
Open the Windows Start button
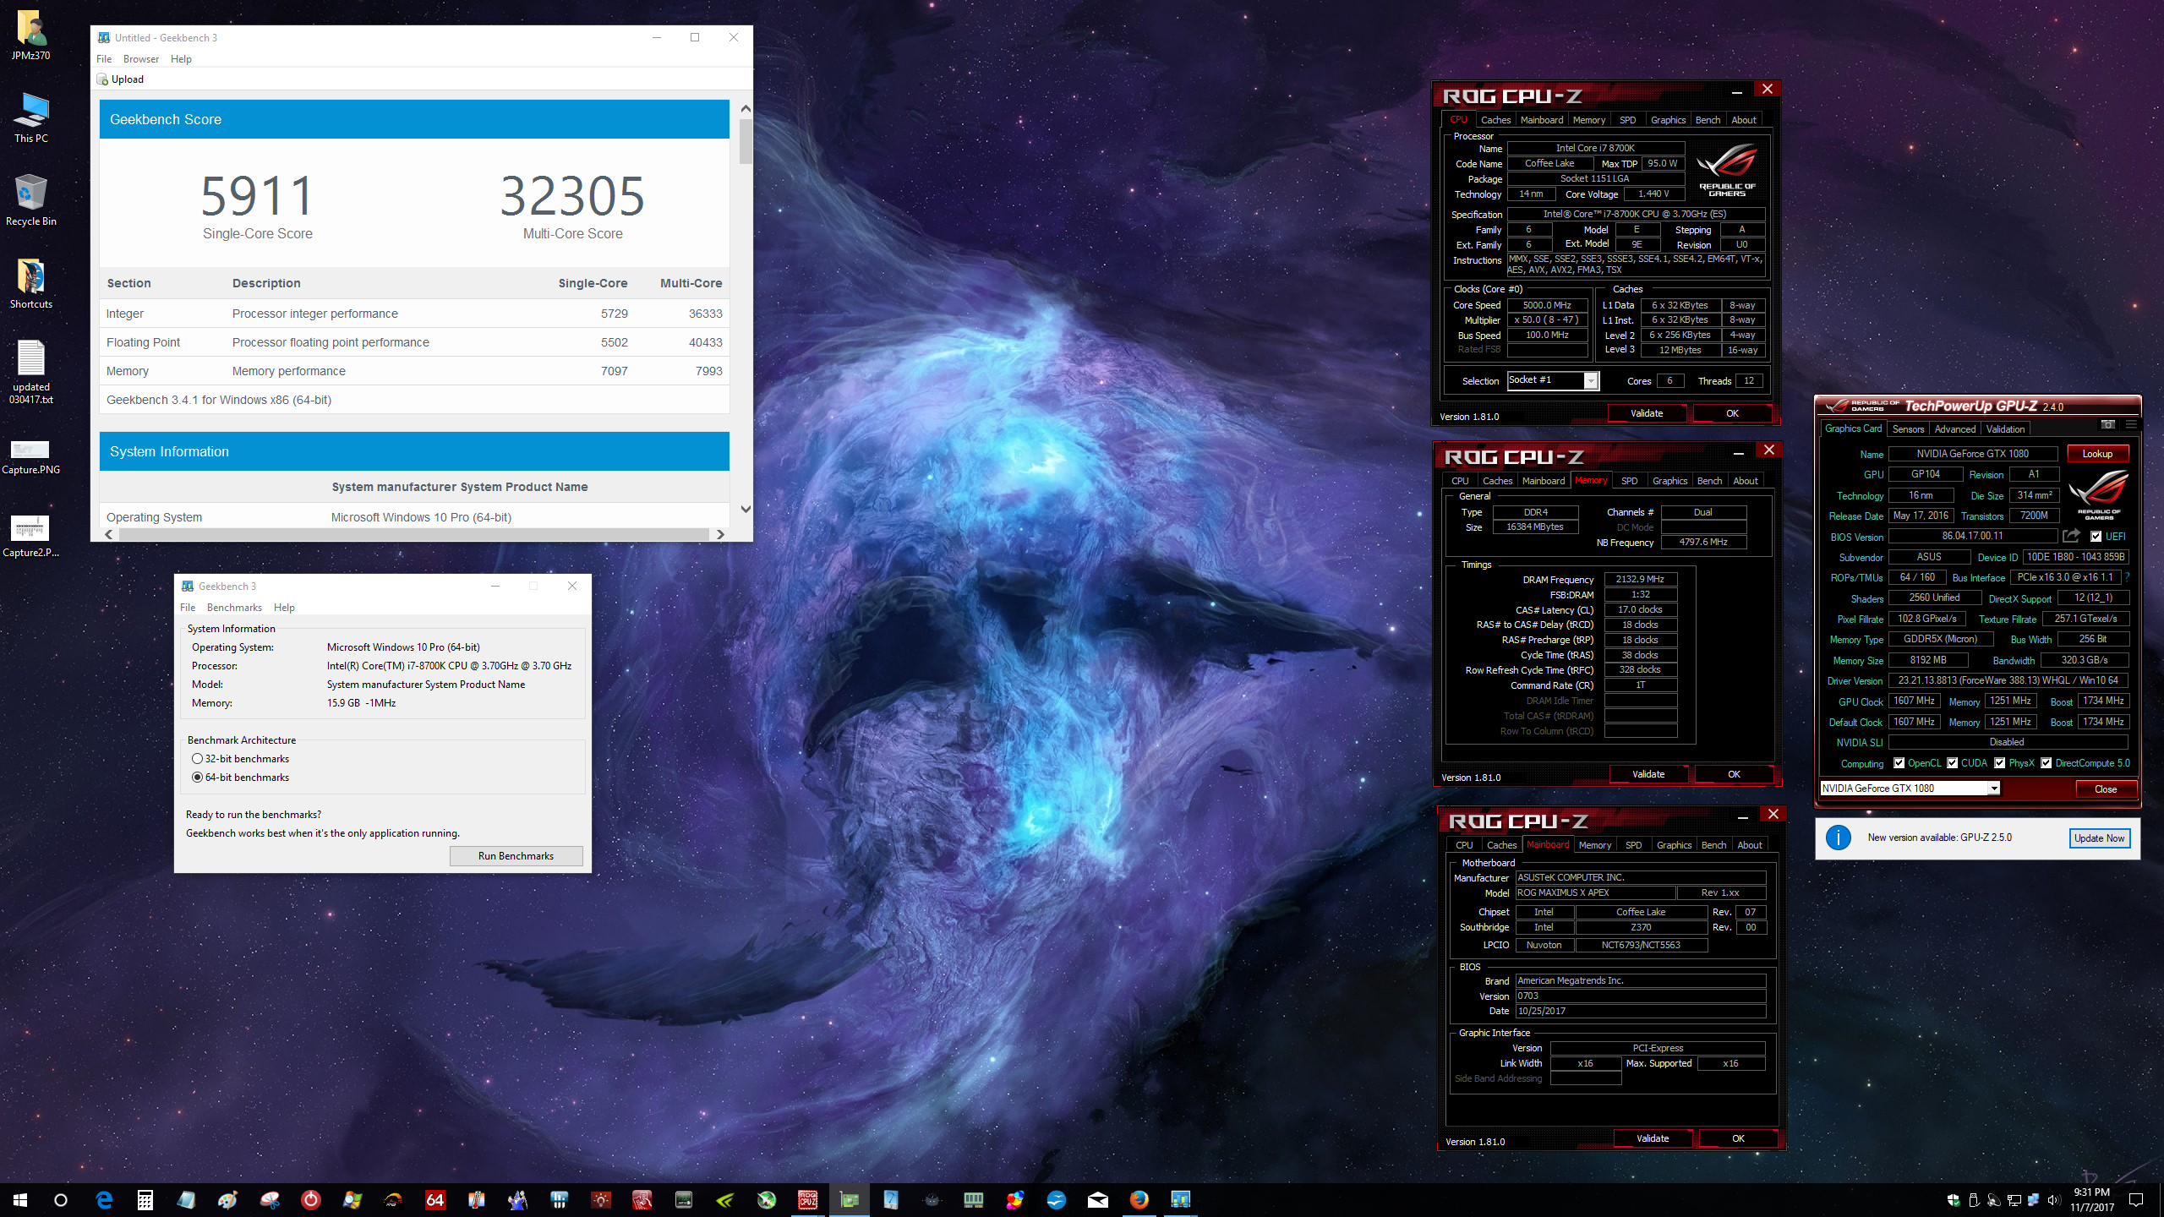20,1200
